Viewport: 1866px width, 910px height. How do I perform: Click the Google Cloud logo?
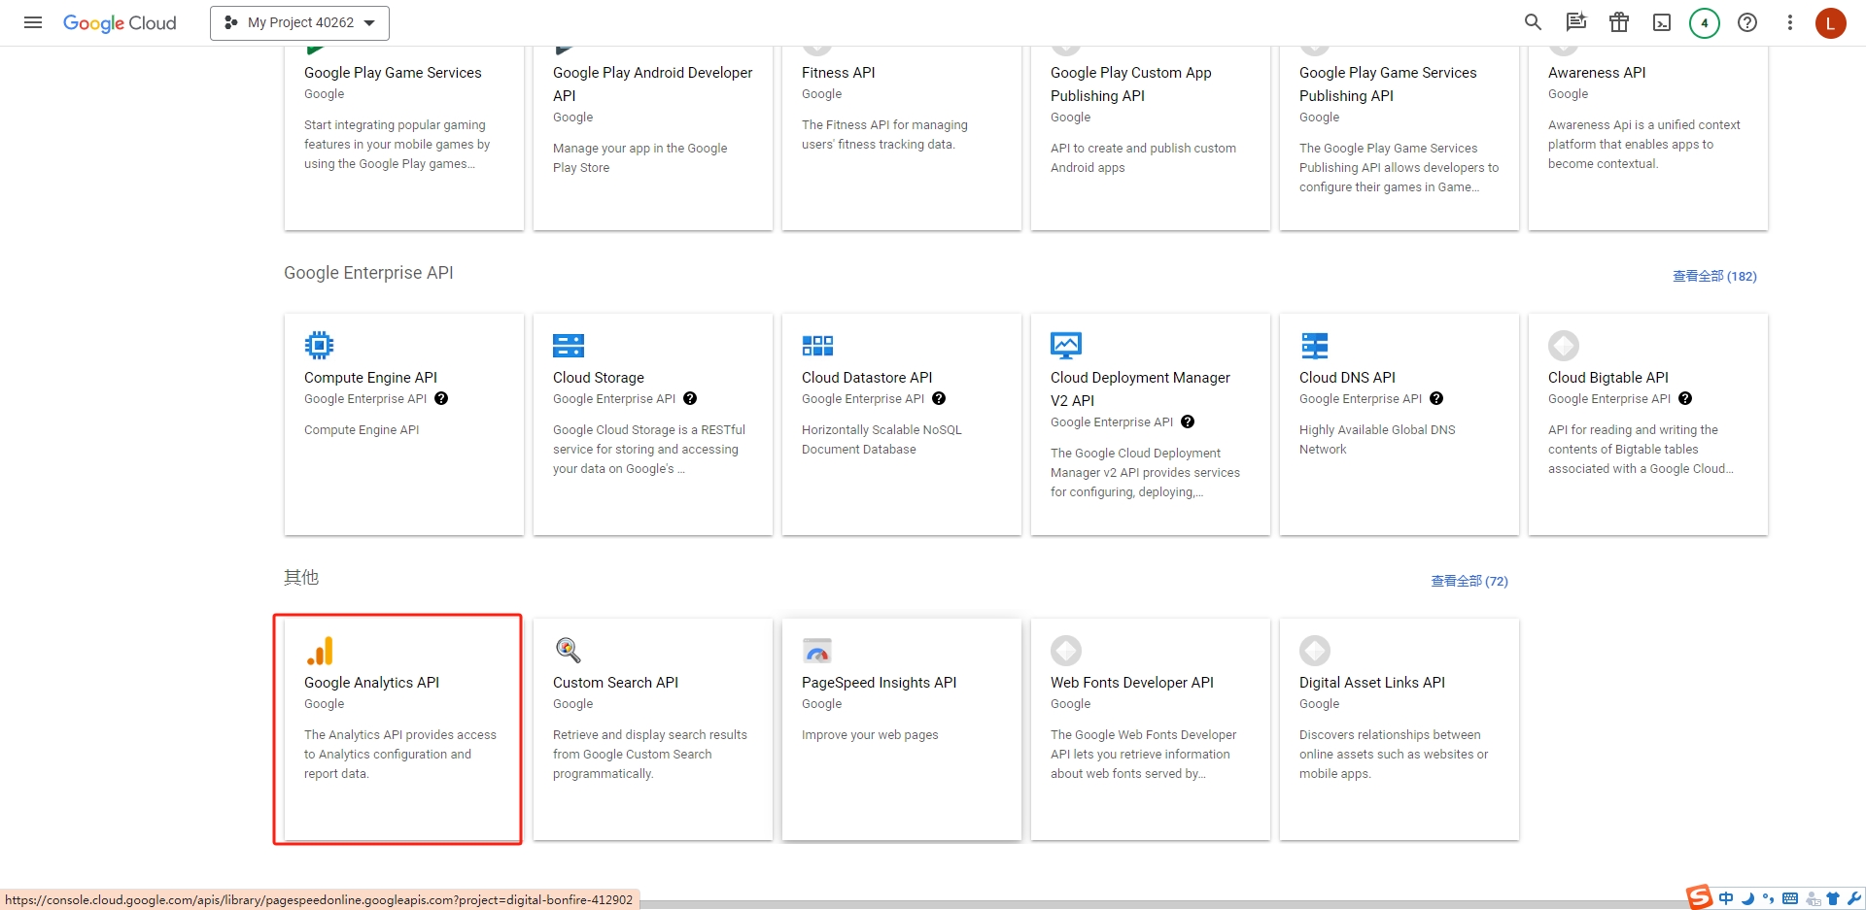(120, 23)
